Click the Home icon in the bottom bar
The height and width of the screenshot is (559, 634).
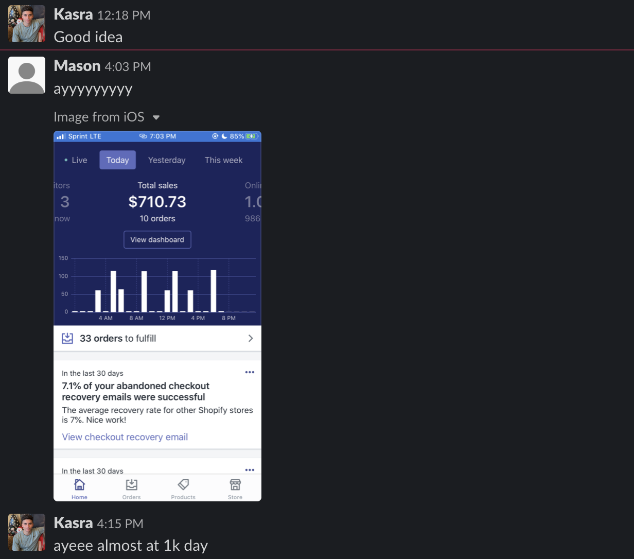tap(79, 485)
